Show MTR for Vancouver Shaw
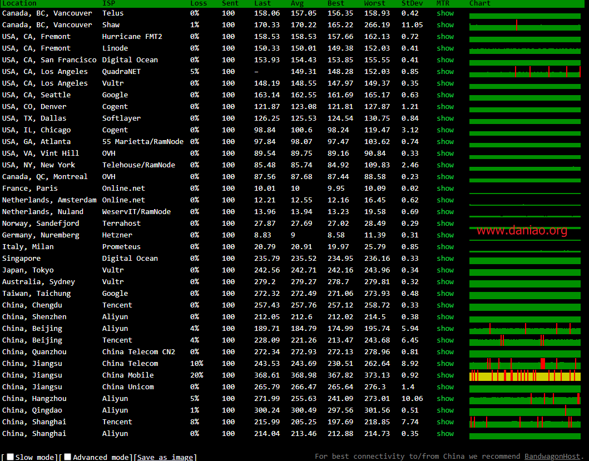This screenshot has width=589, height=461. pos(445,25)
